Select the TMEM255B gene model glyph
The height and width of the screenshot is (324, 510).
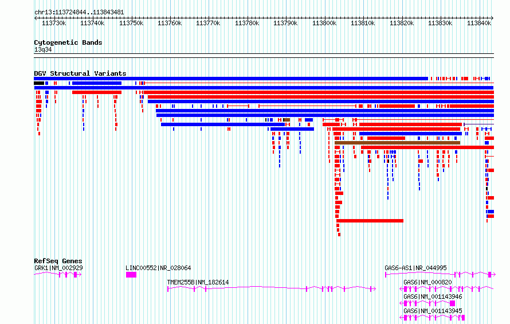[272, 289]
